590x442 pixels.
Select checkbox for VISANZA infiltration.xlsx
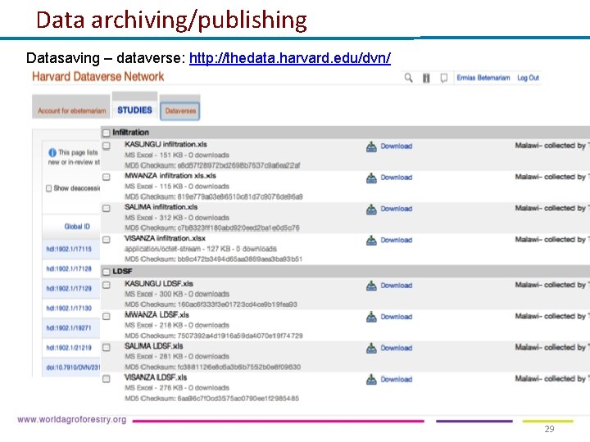pos(107,239)
